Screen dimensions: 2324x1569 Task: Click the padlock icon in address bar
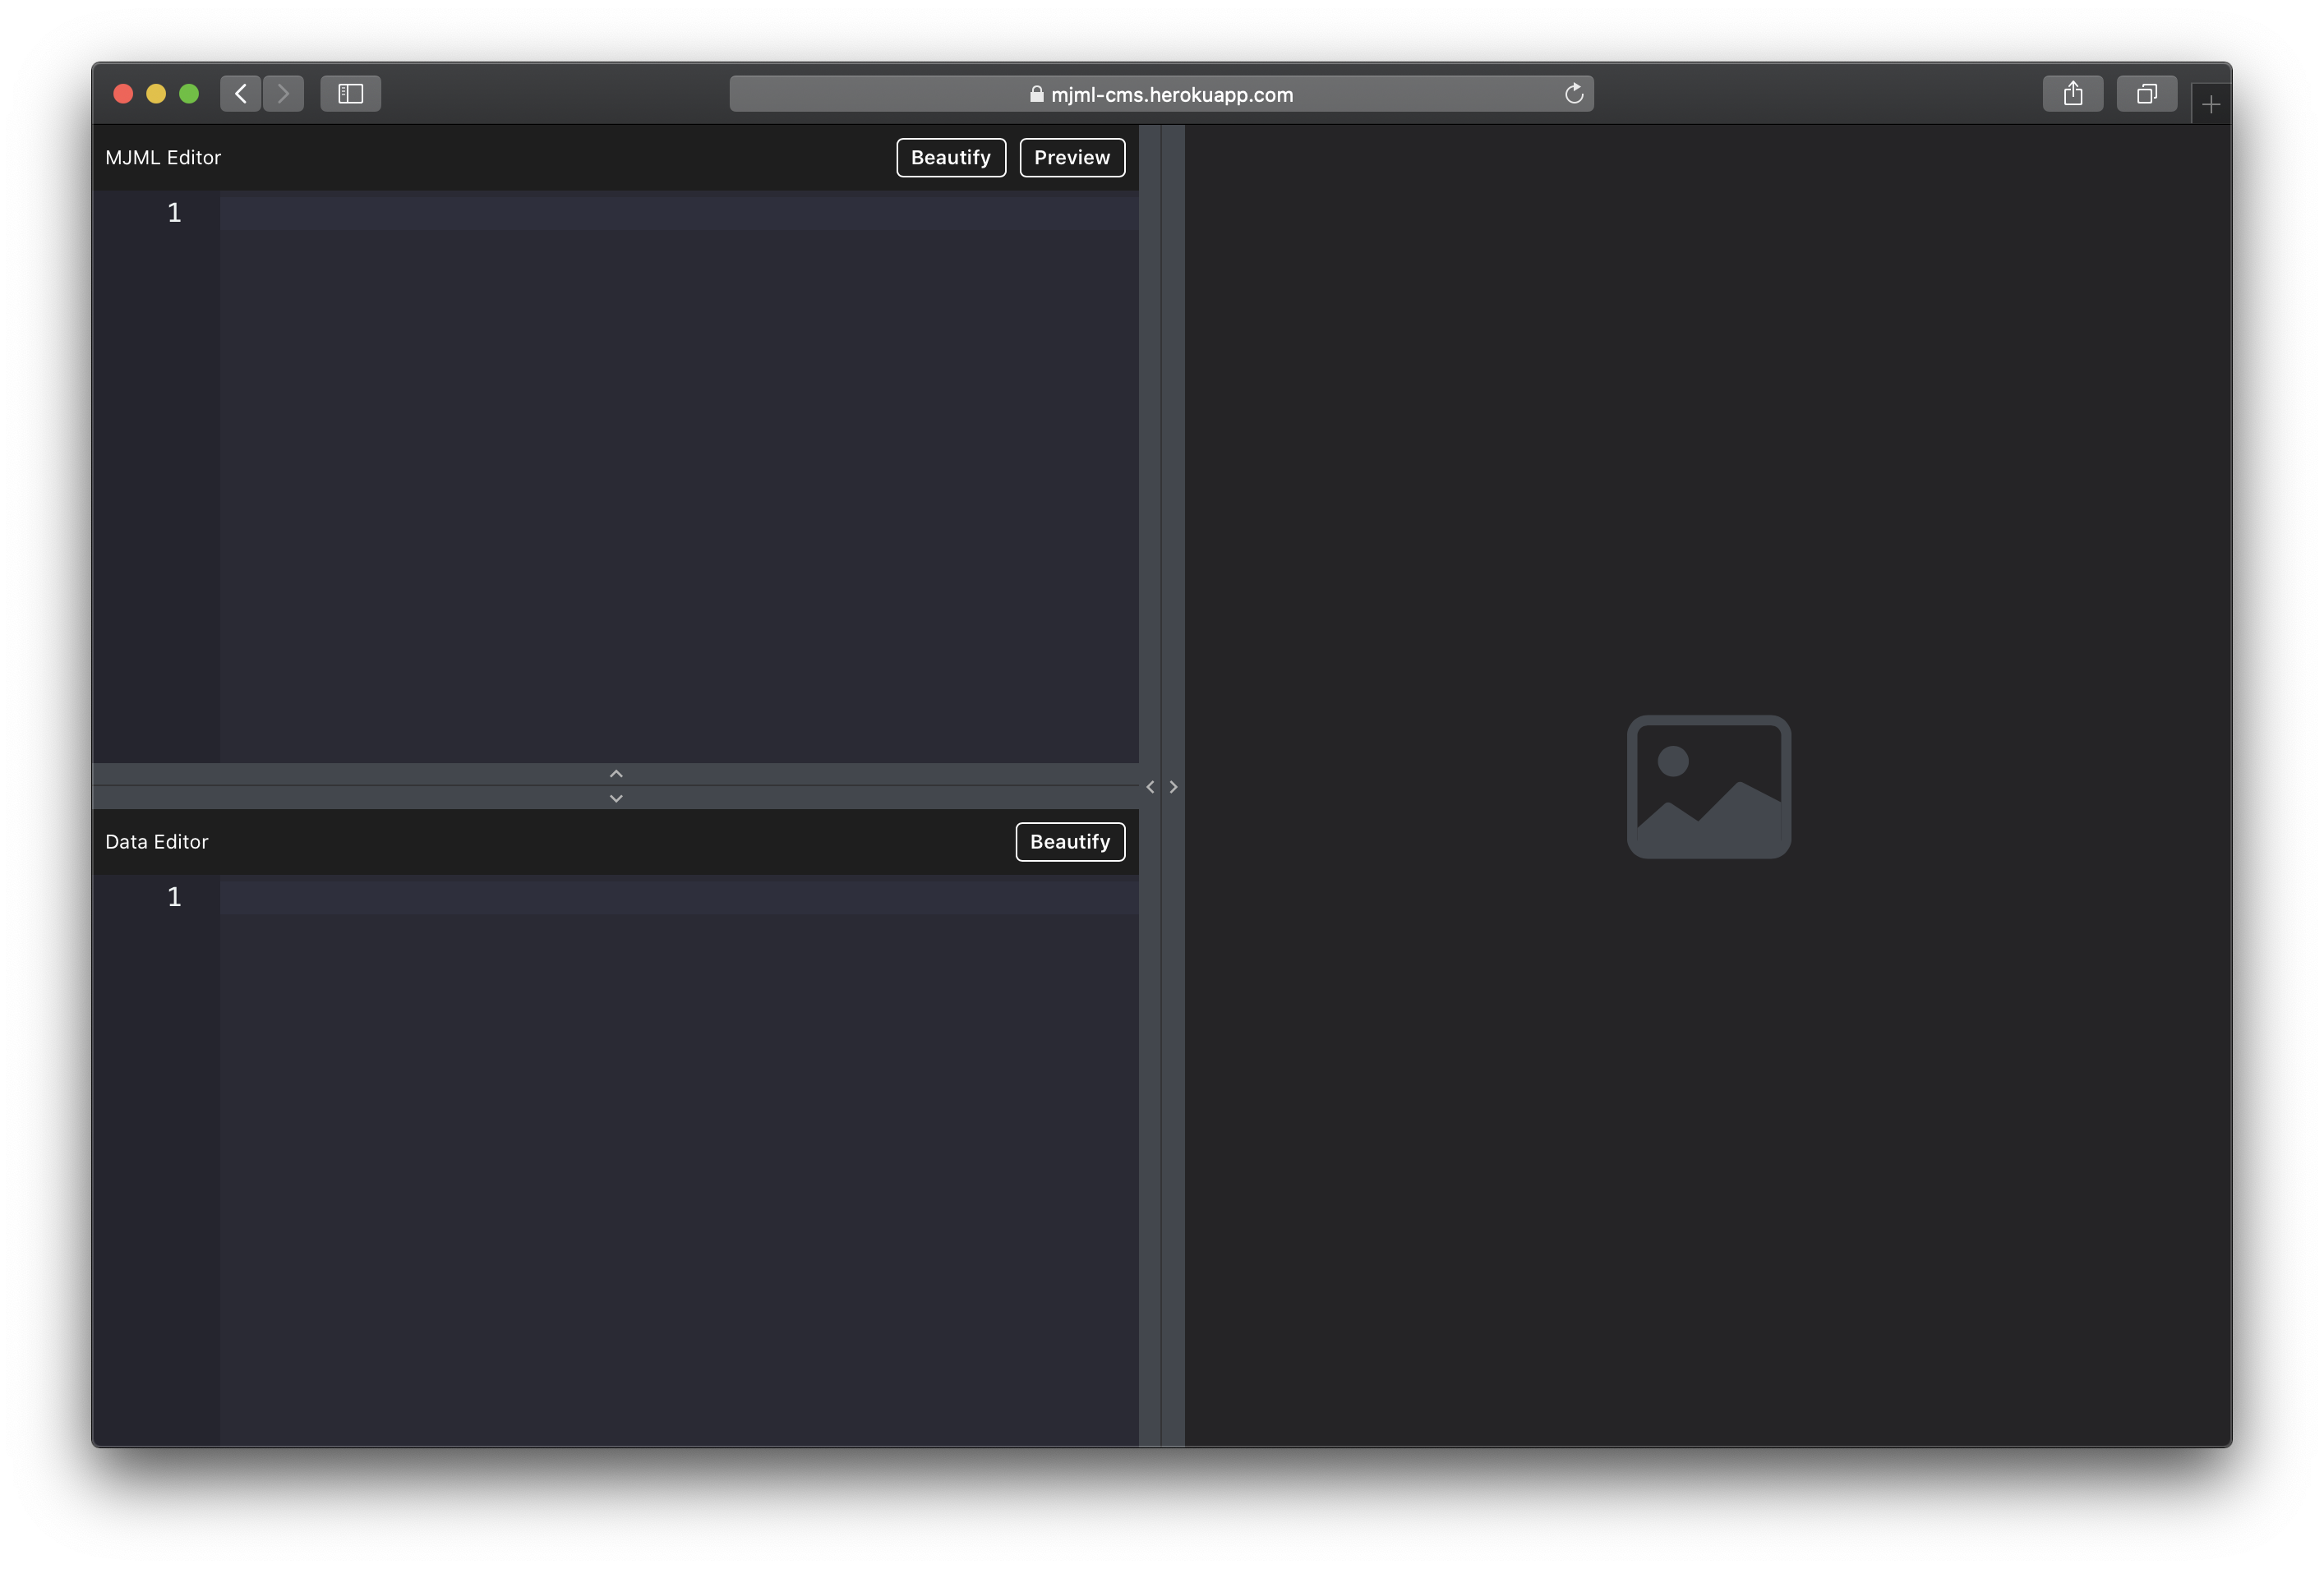[x=1036, y=95]
